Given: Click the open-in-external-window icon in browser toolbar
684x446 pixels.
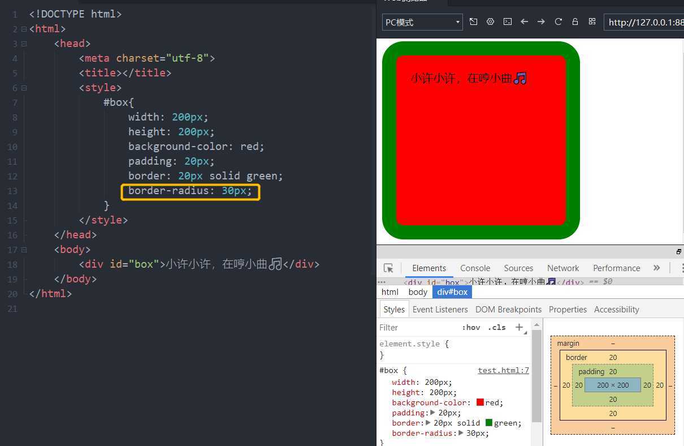Looking at the screenshot, I should tap(474, 22).
